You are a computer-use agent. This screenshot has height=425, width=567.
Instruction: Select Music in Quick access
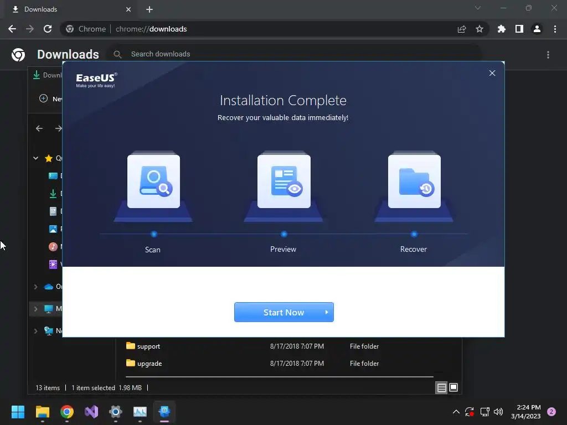(x=54, y=246)
